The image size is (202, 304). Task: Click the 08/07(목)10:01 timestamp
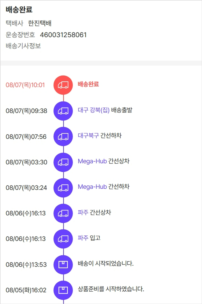click(25, 85)
